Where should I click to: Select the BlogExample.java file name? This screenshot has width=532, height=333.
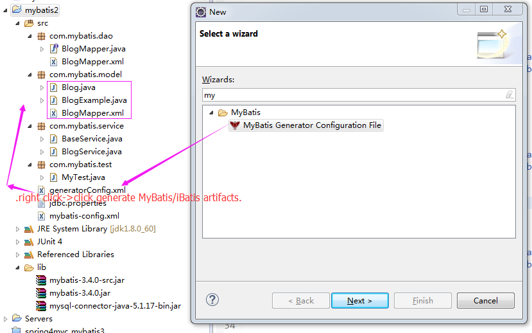point(94,100)
